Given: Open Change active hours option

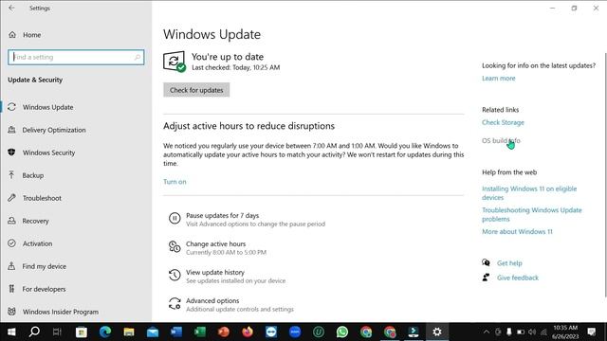Looking at the screenshot, I should pos(215,244).
